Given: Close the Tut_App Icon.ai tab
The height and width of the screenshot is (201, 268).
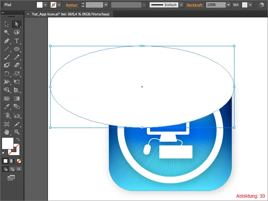Looking at the screenshot, I should 28,14.
